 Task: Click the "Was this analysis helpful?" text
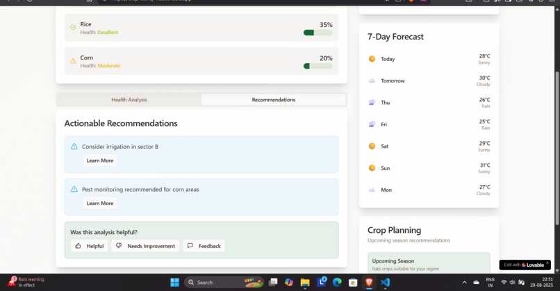(104, 232)
